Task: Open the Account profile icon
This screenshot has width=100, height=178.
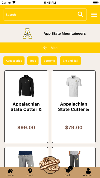Action: (x=88, y=171)
